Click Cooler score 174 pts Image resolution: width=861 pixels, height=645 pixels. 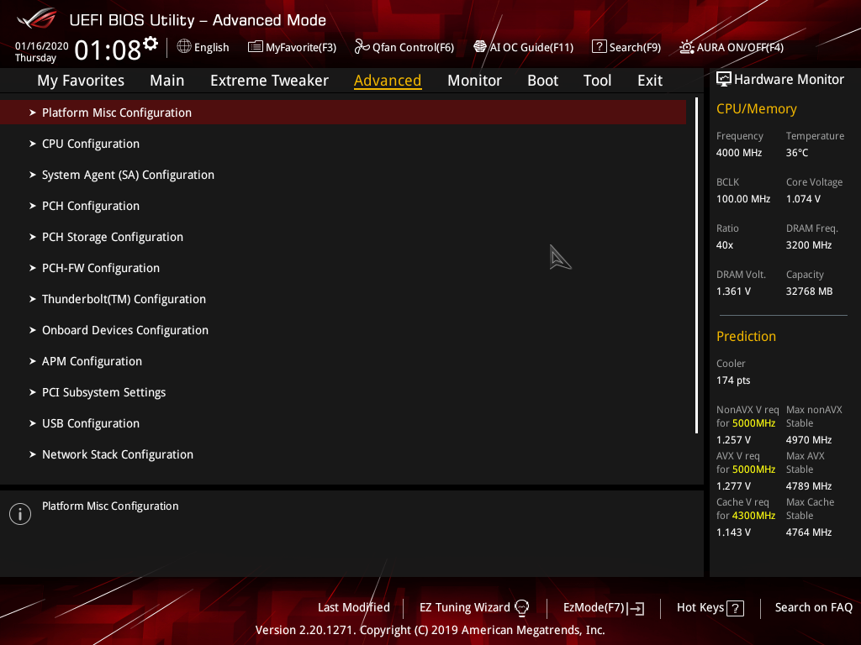point(733,380)
